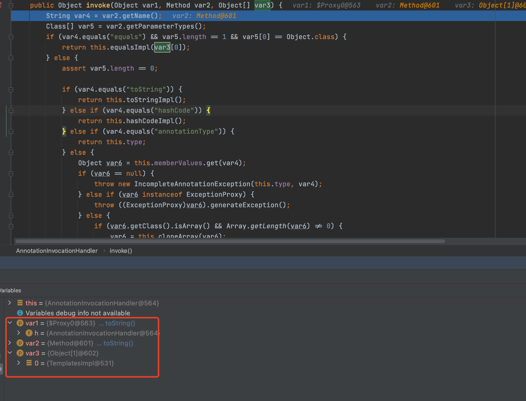Viewport: 526px width, 401px height.
Task: Click the Variables panel title
Action: click(11, 290)
